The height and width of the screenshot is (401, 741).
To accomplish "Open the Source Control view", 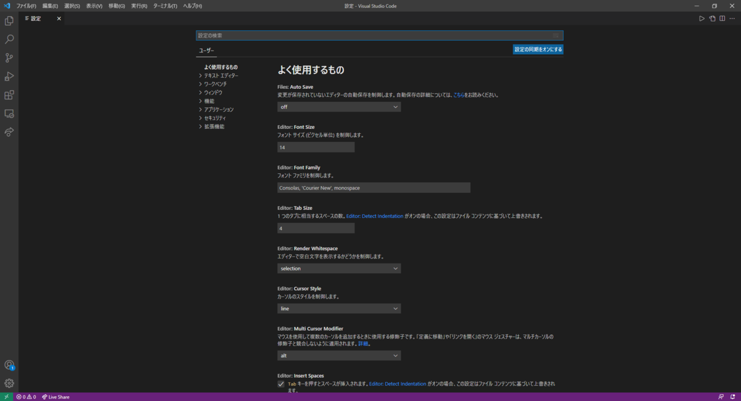I will 9,58.
